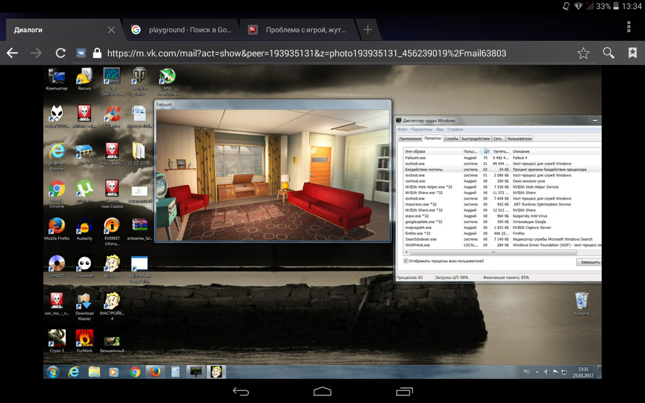Tap the Android back navigation button
Screen dimensions: 645x403
(x=241, y=391)
